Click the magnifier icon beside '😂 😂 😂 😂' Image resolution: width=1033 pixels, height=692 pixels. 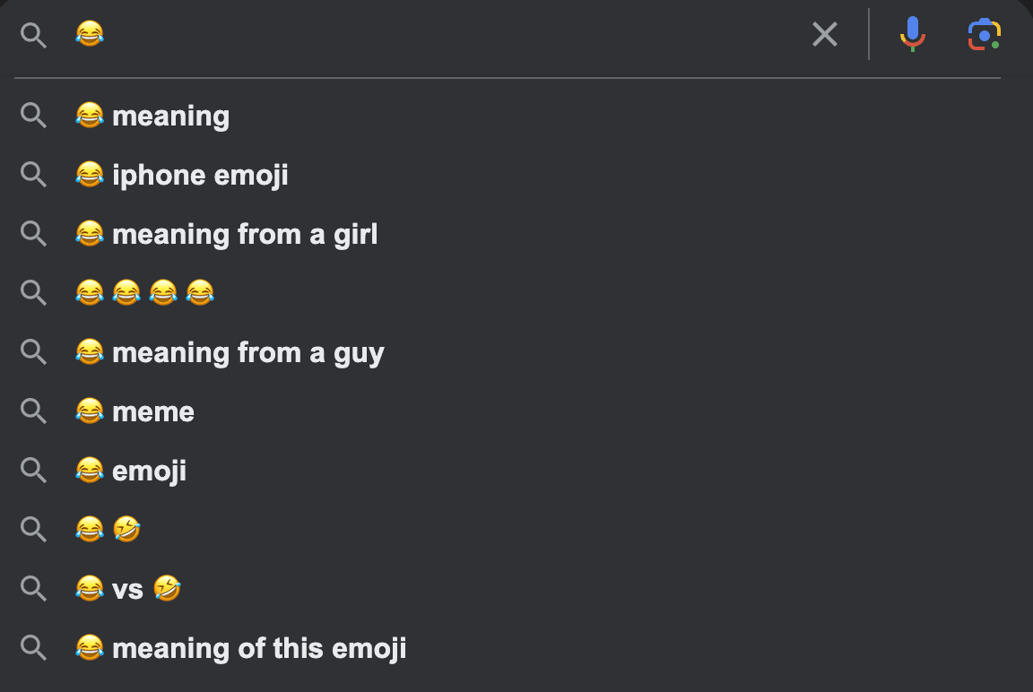[33, 293]
